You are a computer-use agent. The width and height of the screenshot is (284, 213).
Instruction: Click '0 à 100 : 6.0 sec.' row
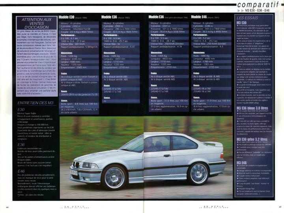(x=112, y=38)
